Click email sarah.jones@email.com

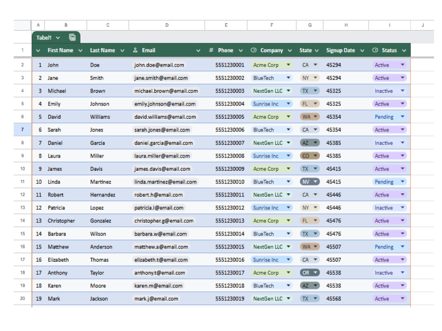[162, 130]
